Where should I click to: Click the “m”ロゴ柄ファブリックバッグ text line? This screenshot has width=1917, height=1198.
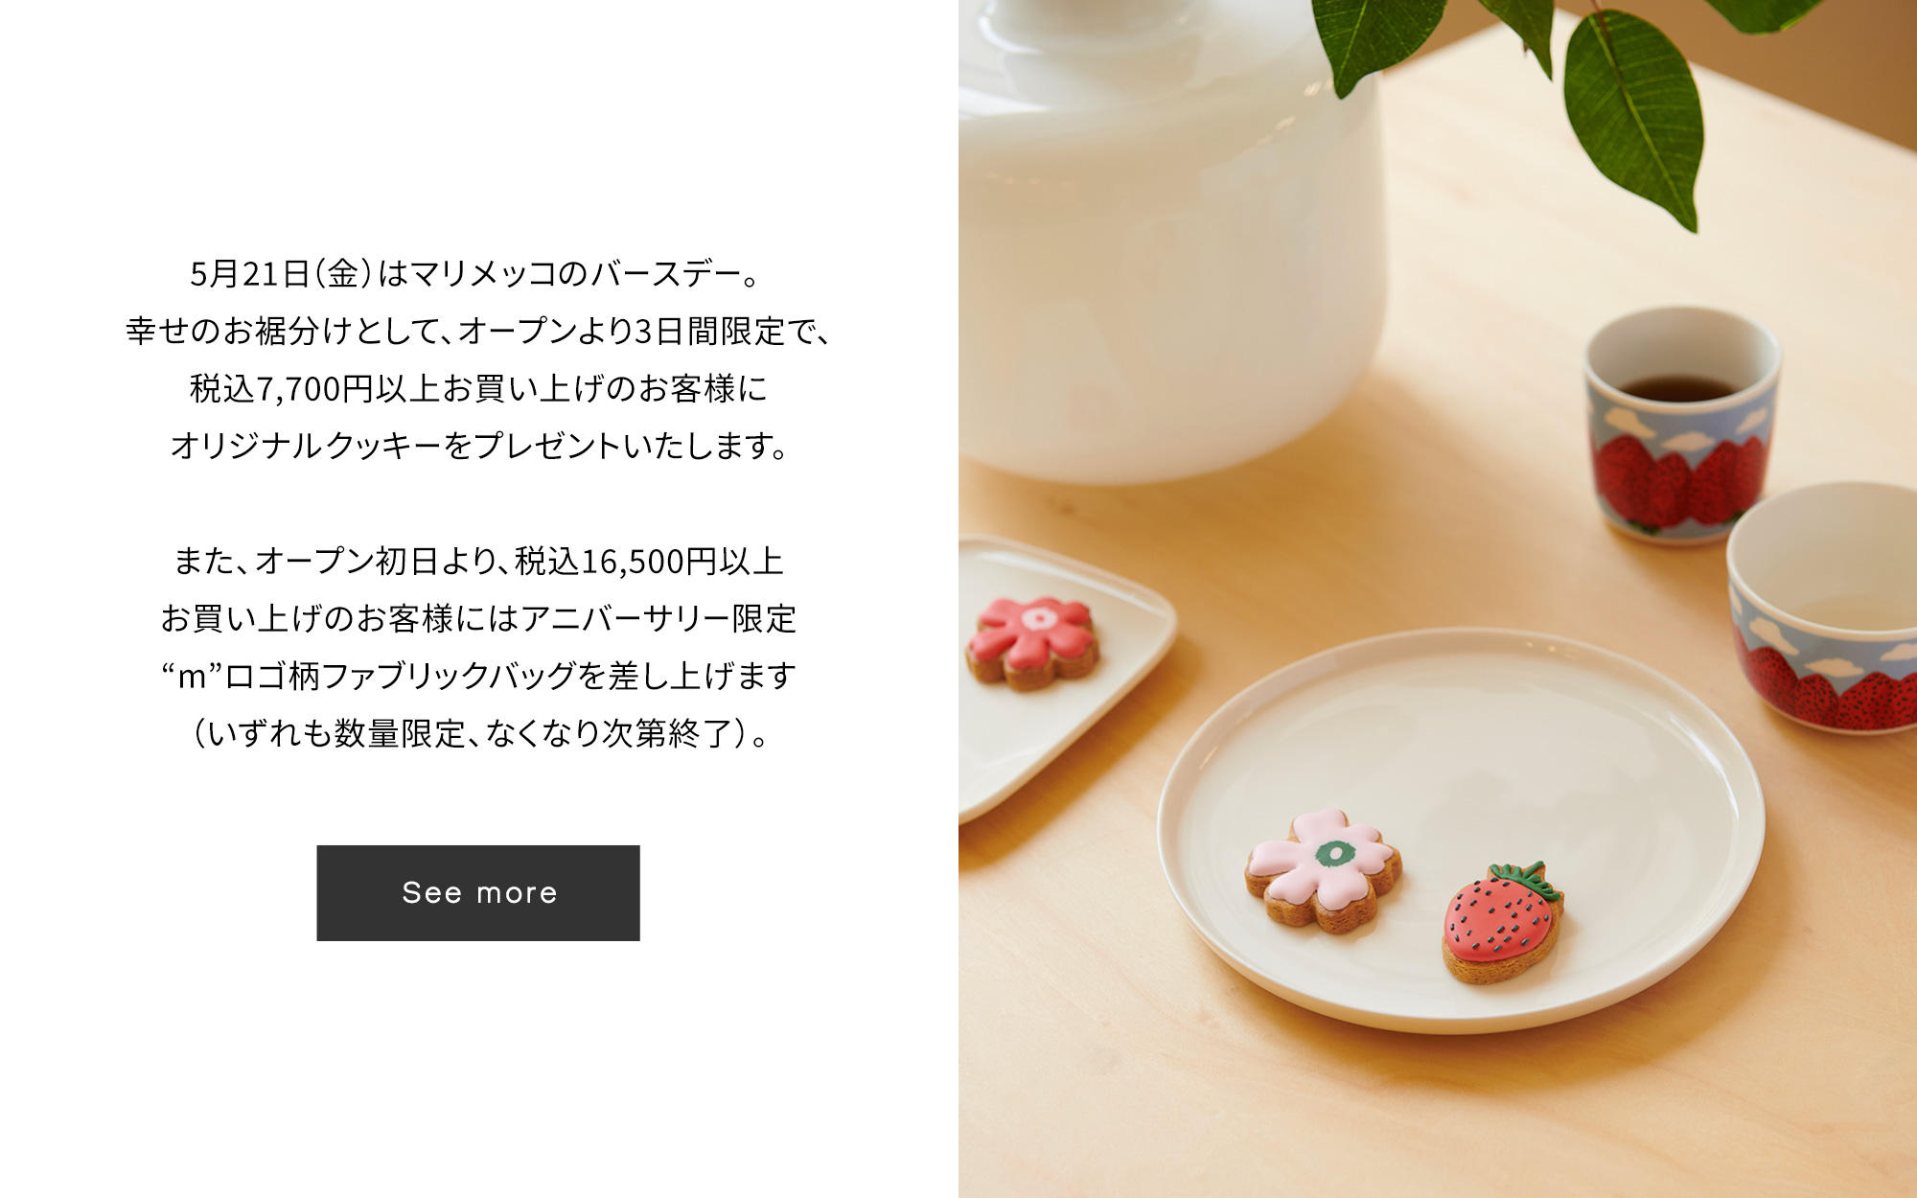[477, 676]
